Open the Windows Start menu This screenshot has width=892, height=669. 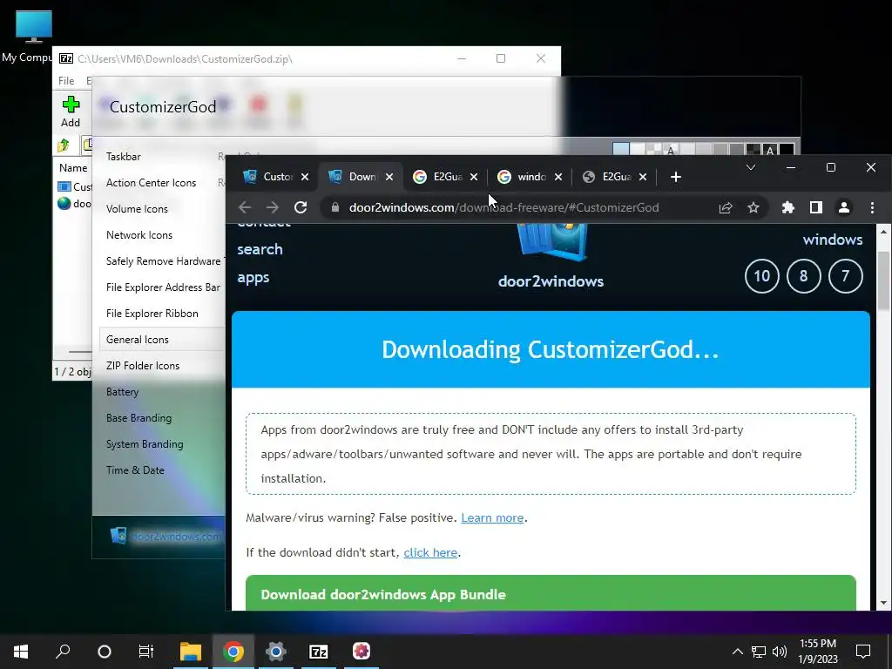click(x=21, y=652)
